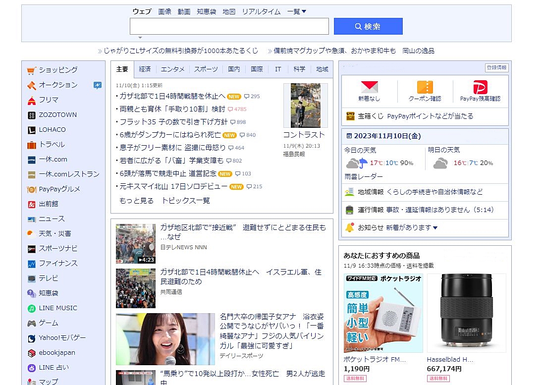Open headline ガザ北部で1日4時間戦闘を休止へ

pyautogui.click(x=172, y=96)
